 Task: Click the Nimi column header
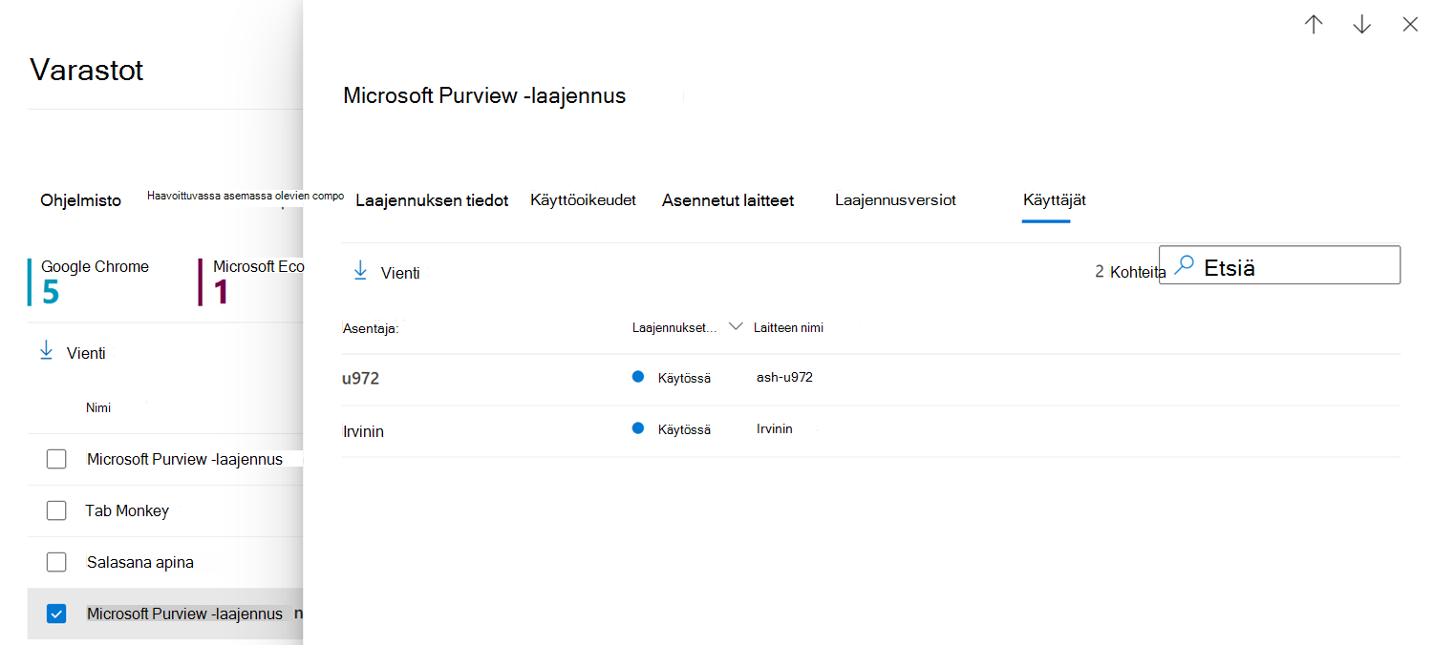coord(98,407)
